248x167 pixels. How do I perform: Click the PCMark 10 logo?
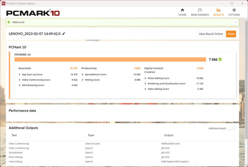tap(33, 13)
